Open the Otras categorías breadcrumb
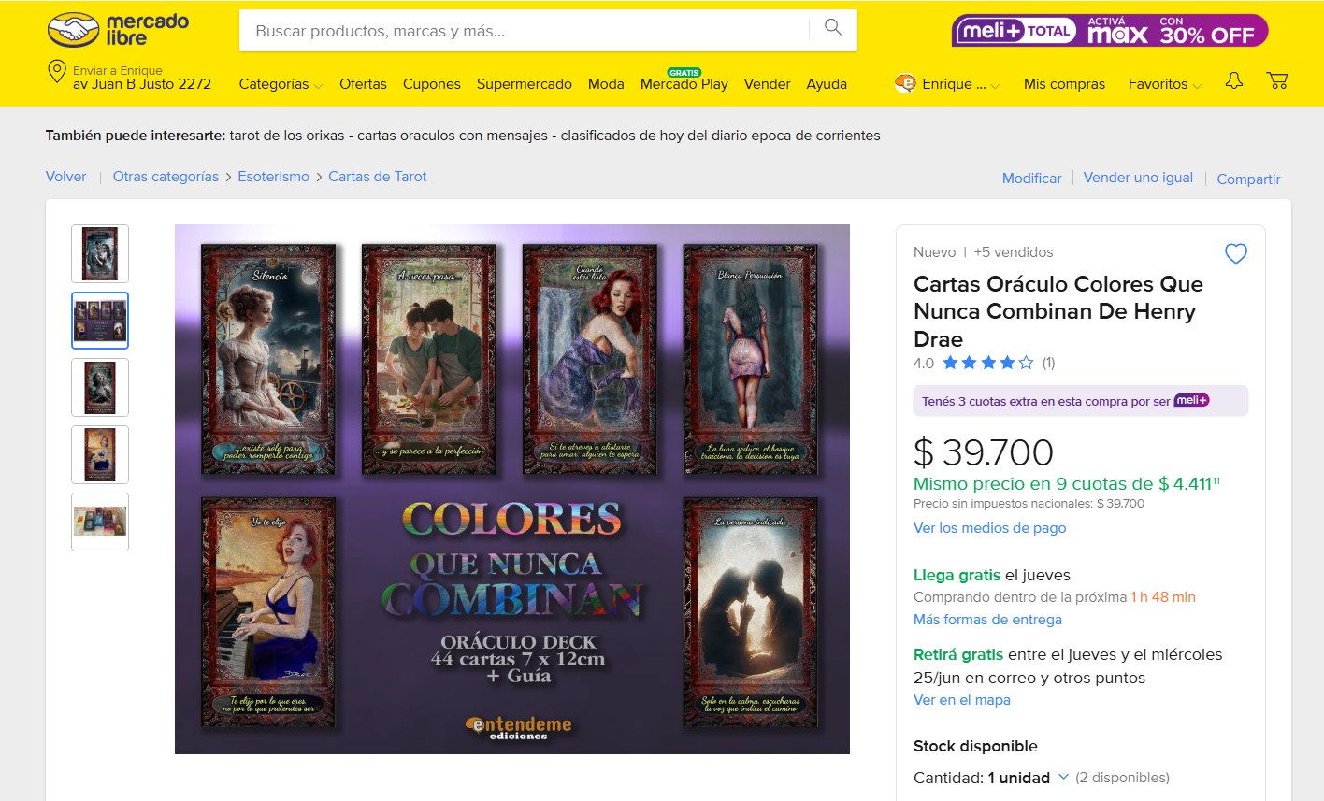Viewport: 1324px width, 801px height. coord(165,177)
